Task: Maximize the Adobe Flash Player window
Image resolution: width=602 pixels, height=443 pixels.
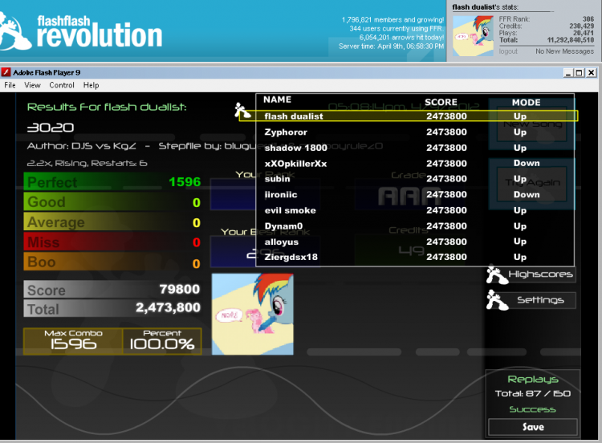Action: pos(579,72)
